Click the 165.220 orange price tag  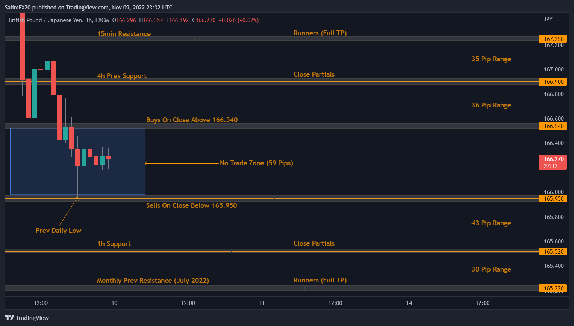click(x=553, y=288)
